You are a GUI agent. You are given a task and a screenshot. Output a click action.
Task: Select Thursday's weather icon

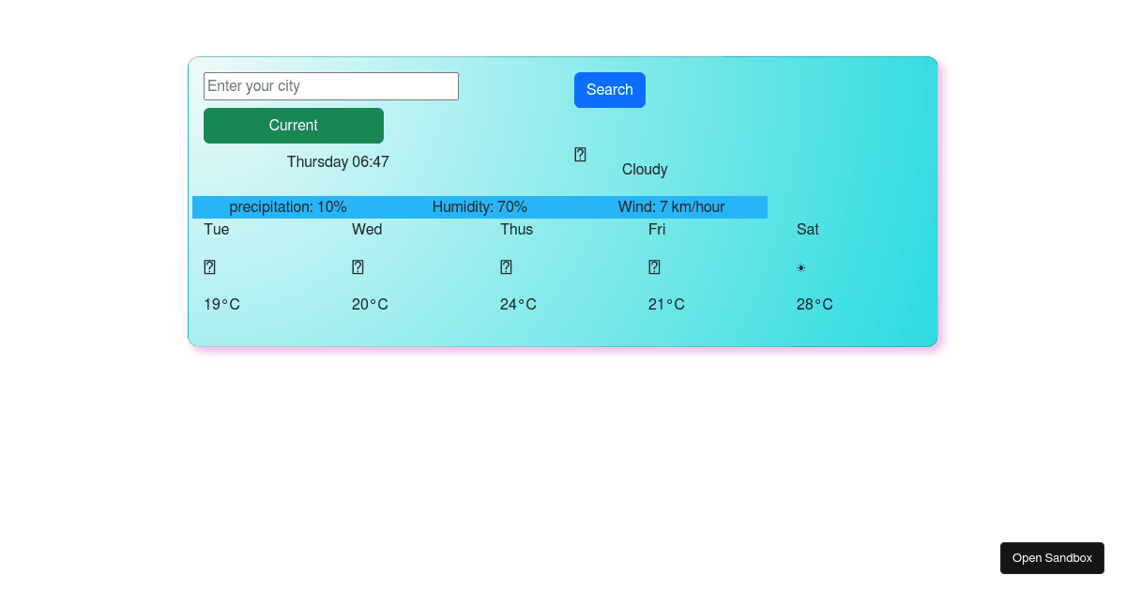[506, 266]
